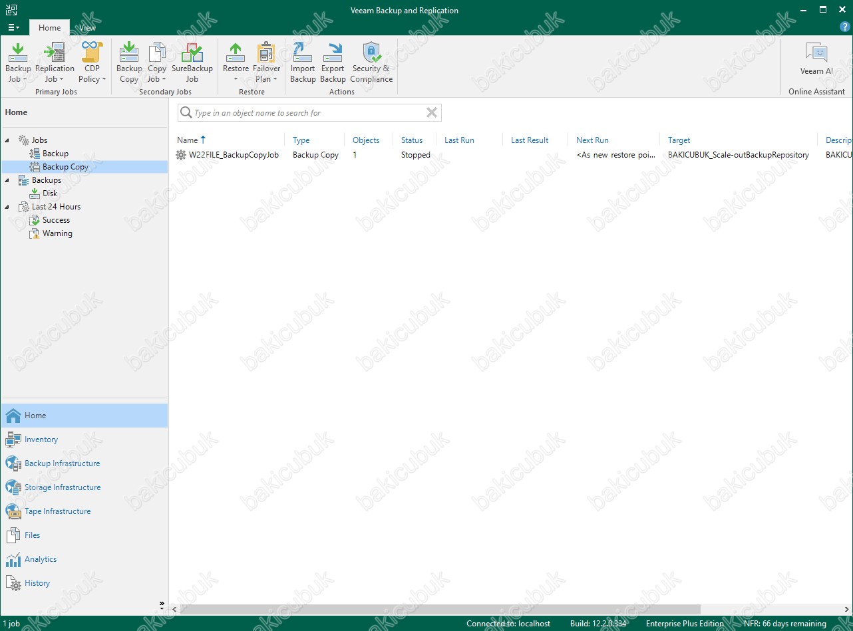Open the Storage Infrastructure view
Image resolution: width=853 pixels, height=631 pixels.
pyautogui.click(x=84, y=487)
